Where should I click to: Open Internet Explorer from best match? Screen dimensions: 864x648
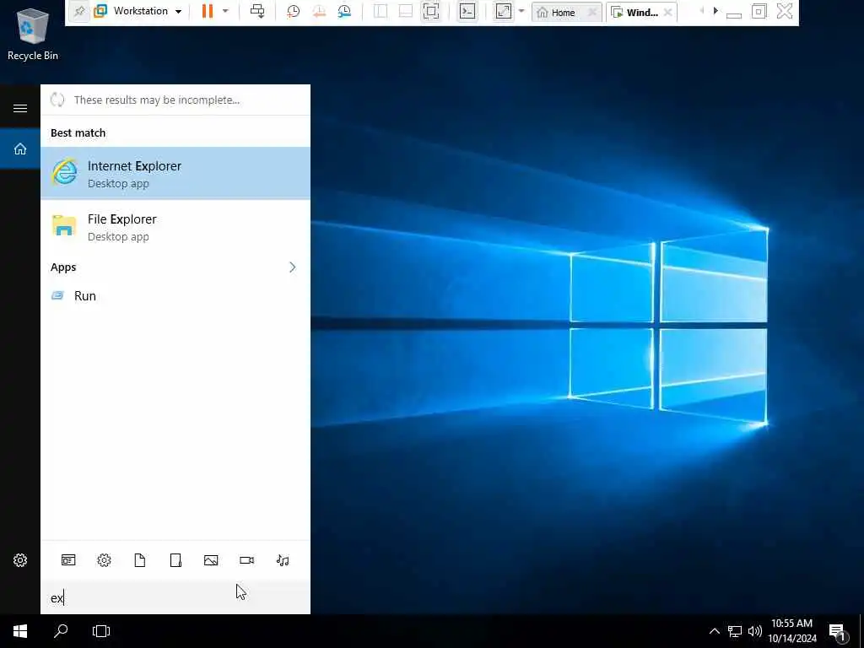[175, 173]
